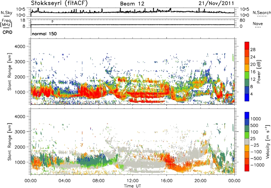Click the 'Power [dB]' colorbar label

click(259, 72)
